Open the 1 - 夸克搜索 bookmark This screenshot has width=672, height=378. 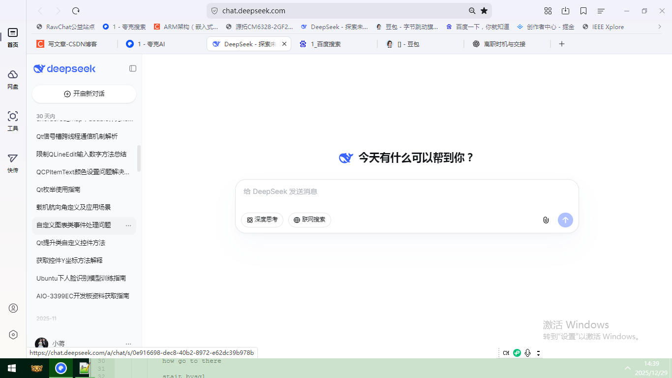(124, 27)
